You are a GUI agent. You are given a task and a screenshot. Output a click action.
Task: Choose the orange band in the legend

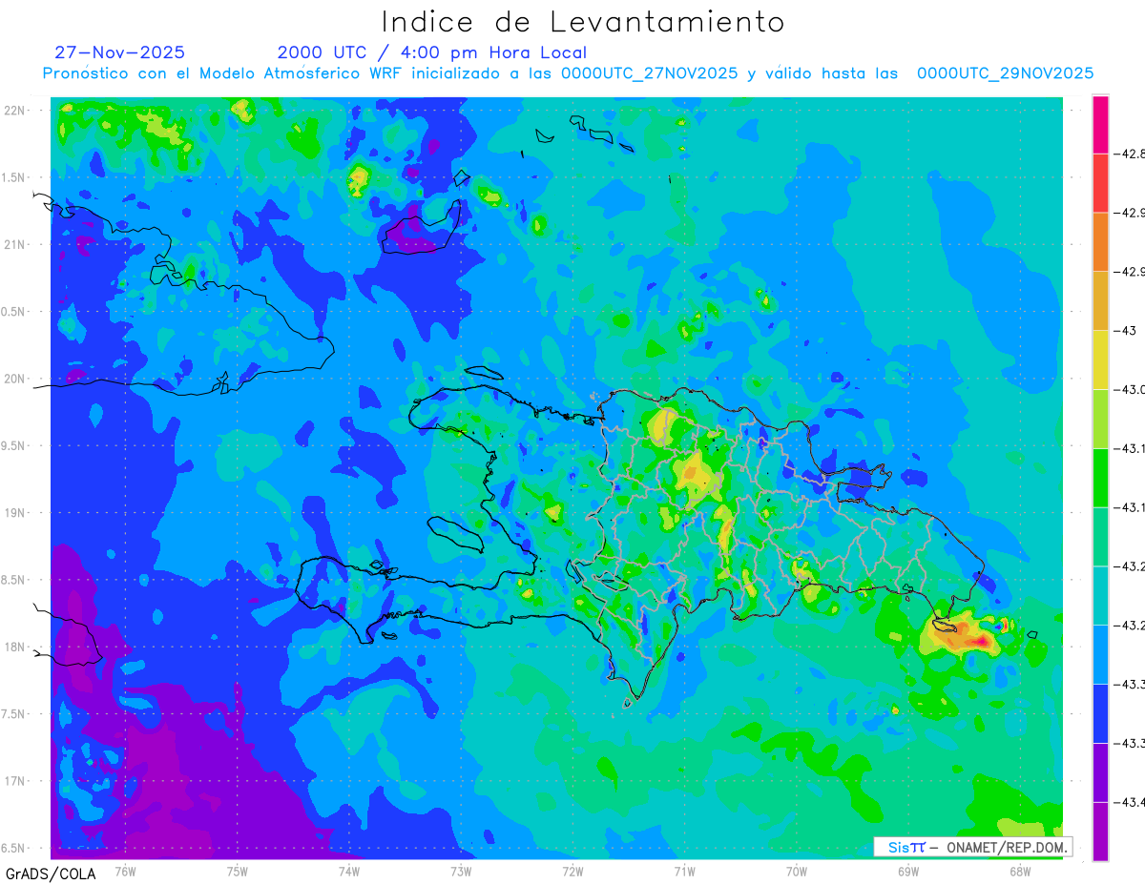click(x=1100, y=241)
